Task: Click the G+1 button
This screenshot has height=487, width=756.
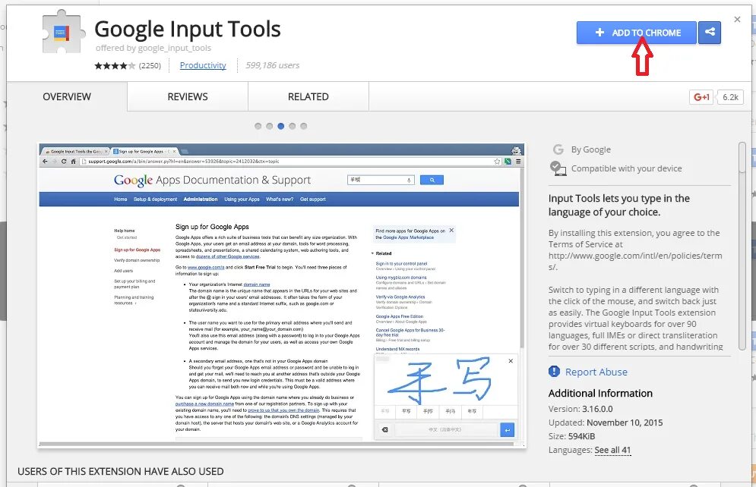Action: (x=701, y=97)
